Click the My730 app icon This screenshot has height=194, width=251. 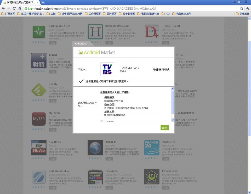[39, 119]
